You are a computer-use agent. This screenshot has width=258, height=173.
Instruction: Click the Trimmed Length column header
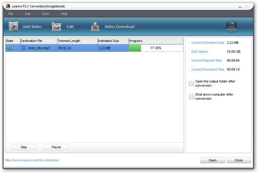tap(77, 41)
